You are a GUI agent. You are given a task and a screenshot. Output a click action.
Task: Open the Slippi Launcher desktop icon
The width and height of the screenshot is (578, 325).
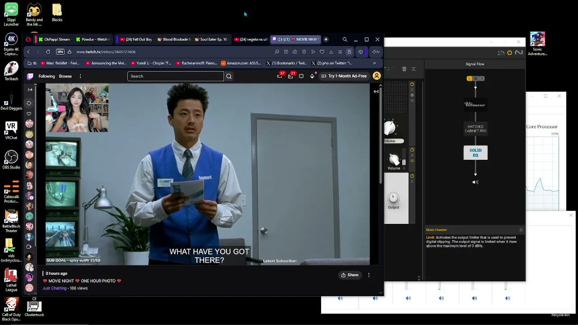coord(11,15)
